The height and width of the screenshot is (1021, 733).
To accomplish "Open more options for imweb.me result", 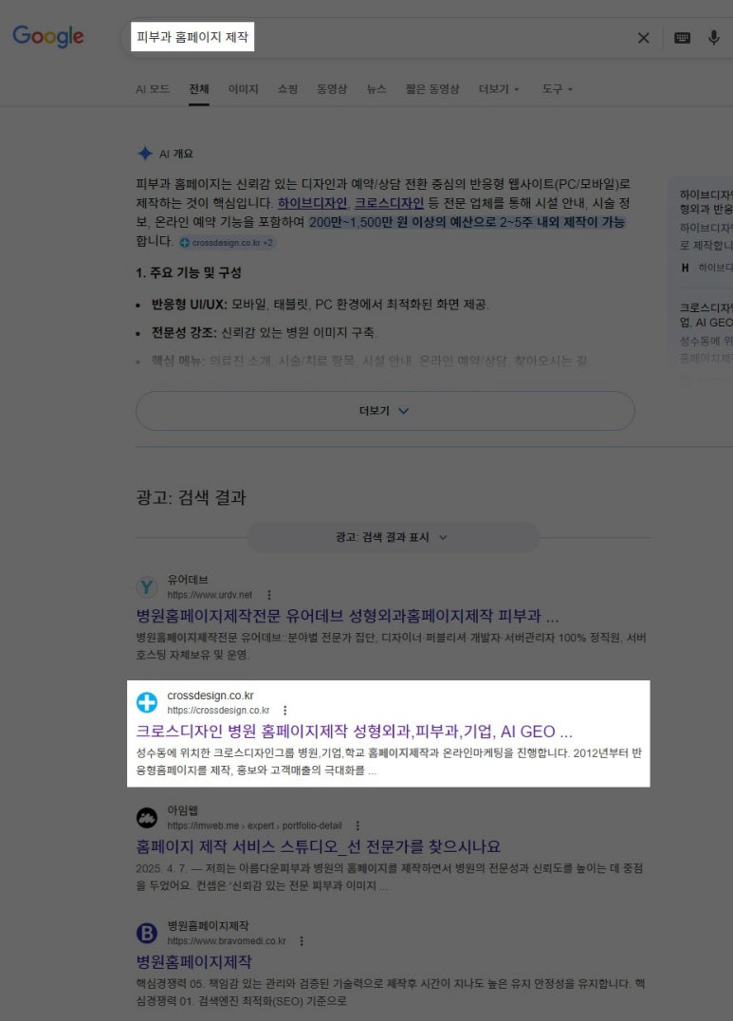I will click(357, 825).
